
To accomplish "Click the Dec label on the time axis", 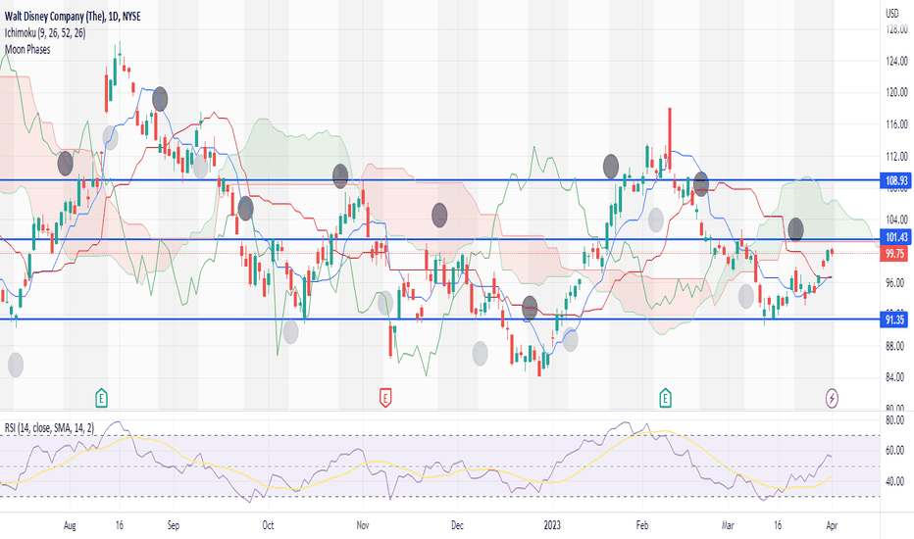I will coord(457,525).
